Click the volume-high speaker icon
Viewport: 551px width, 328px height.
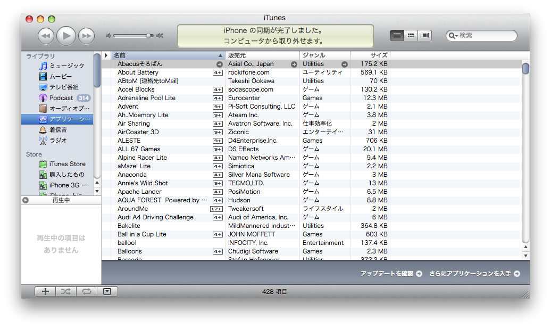click(x=160, y=36)
